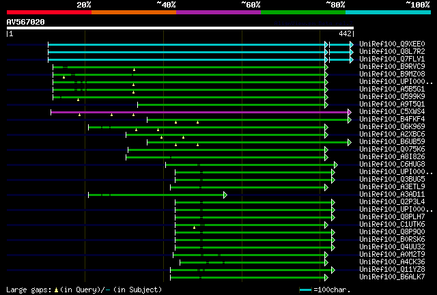This screenshot has width=437, height=295.
Task: Select the UniRef100_A2XBC6 label
Action: pyautogui.click(x=392, y=135)
